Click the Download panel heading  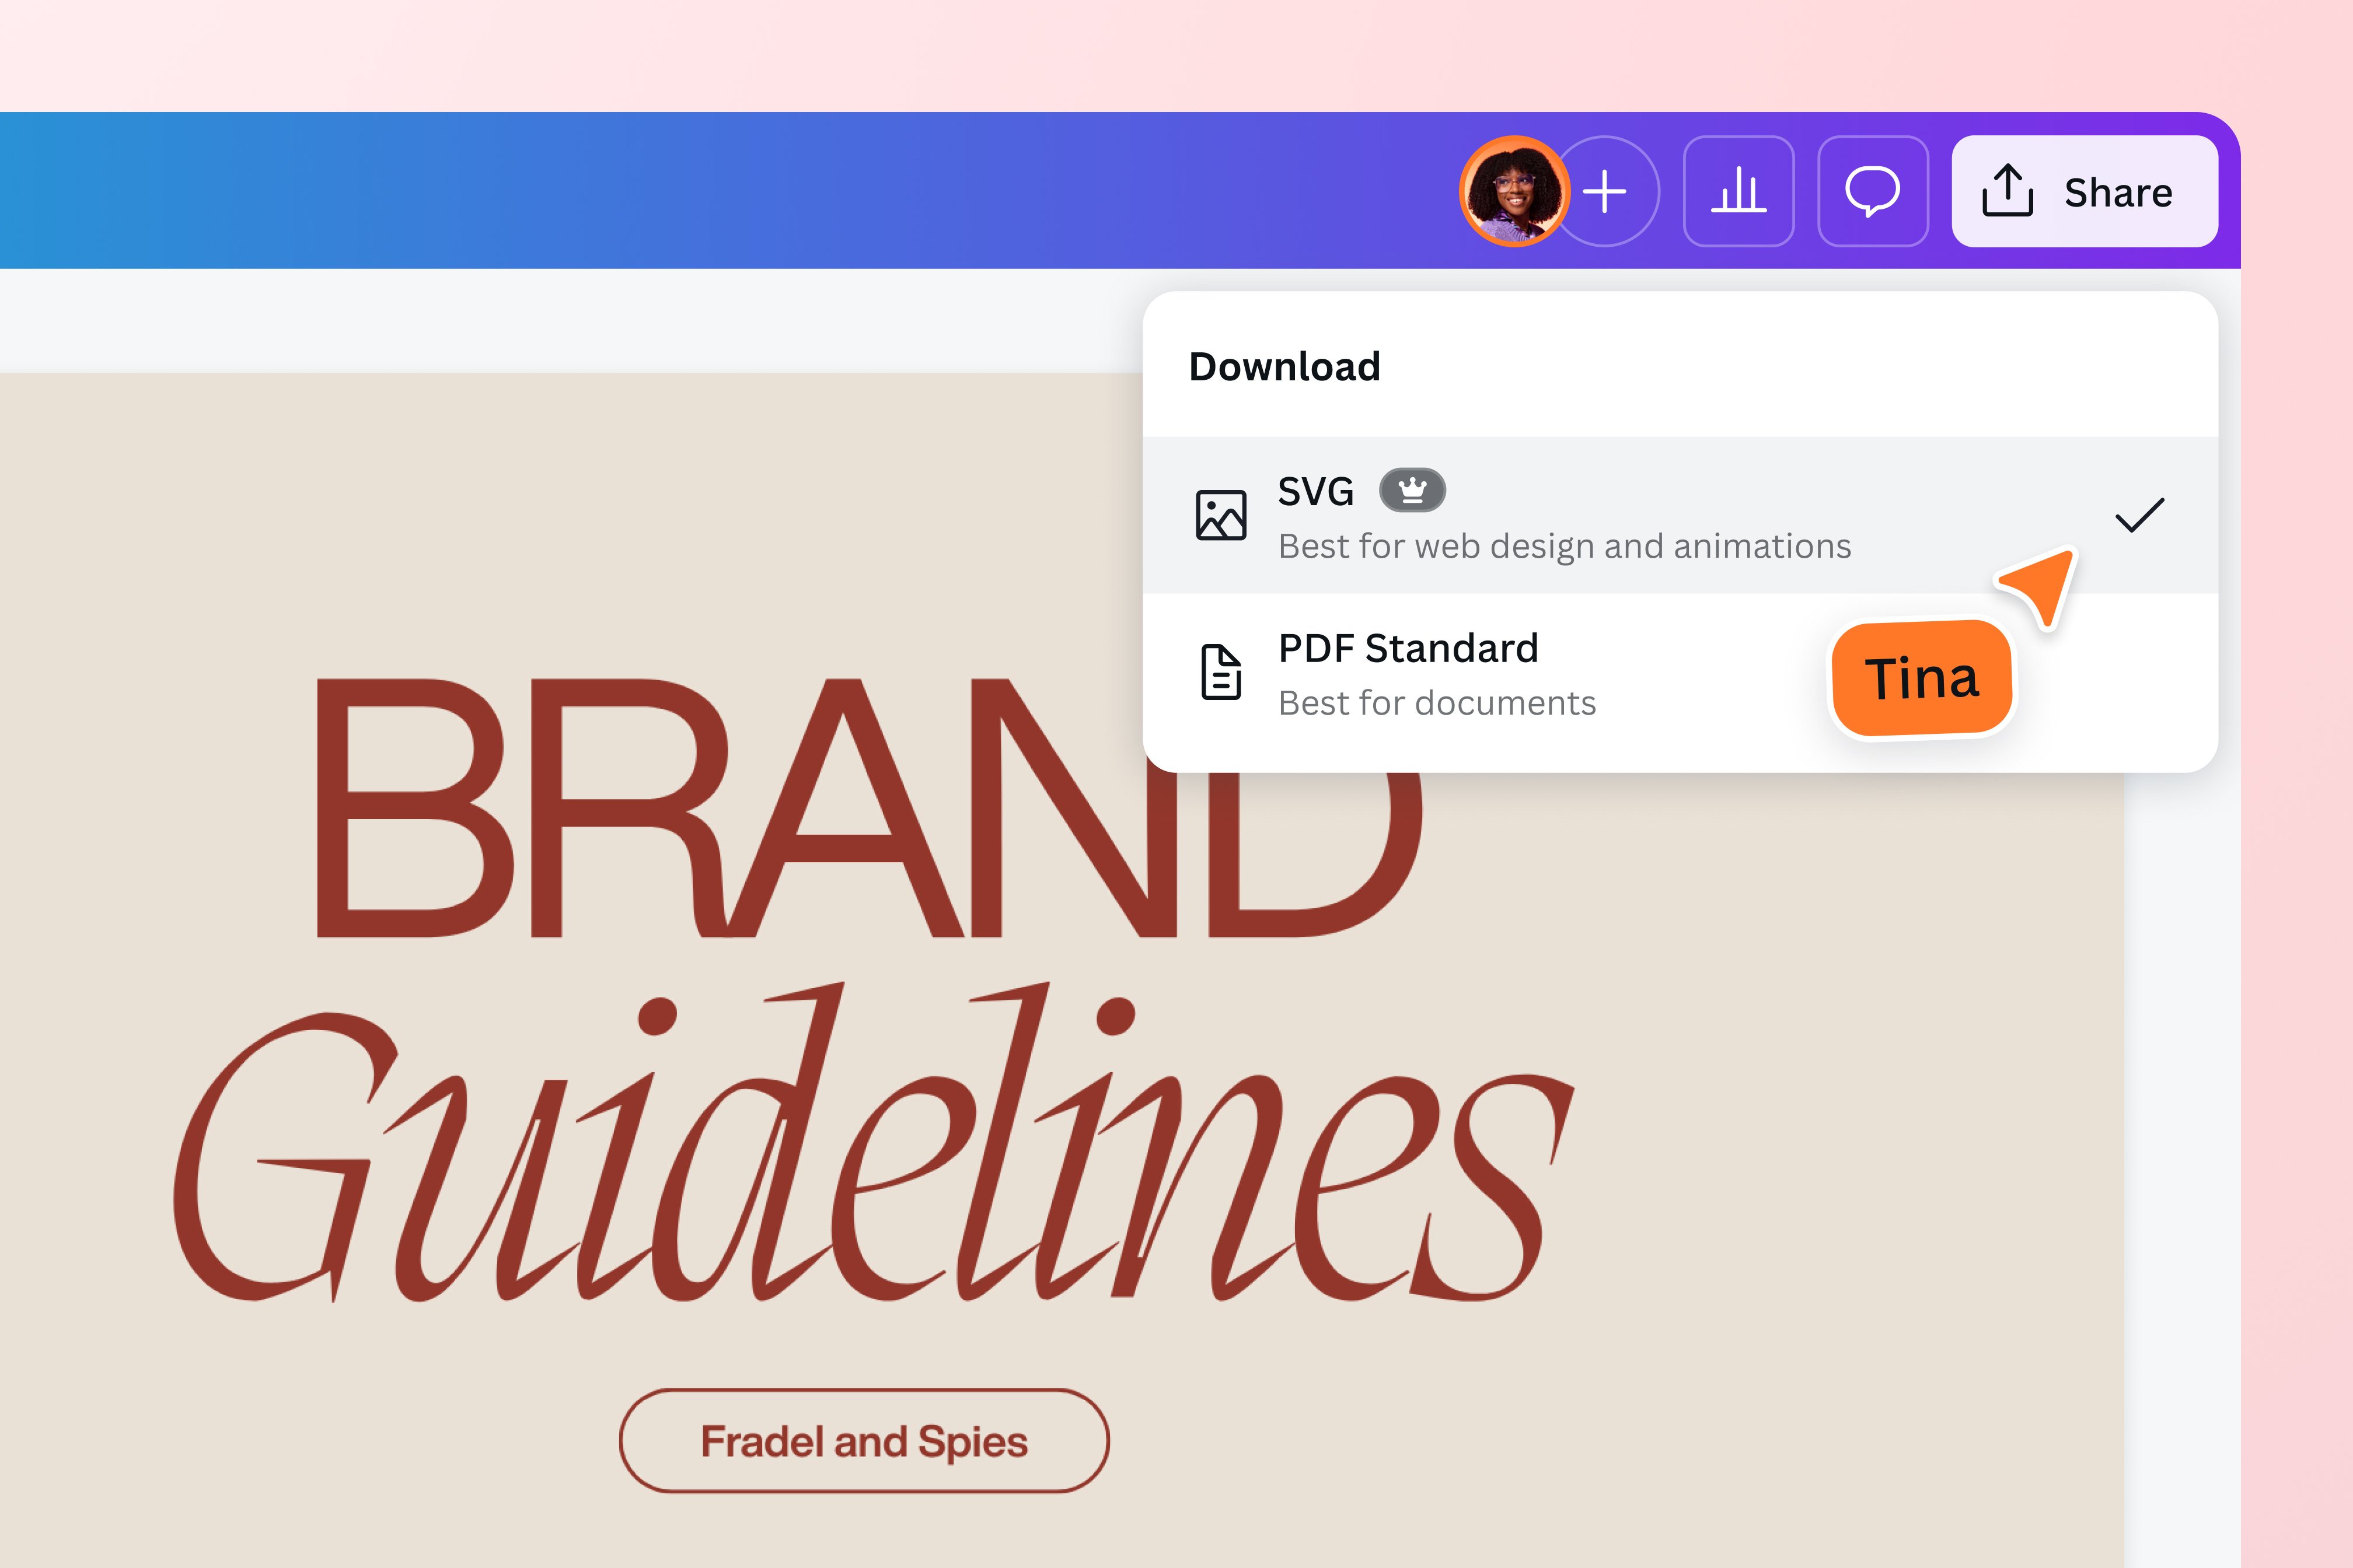[1284, 367]
